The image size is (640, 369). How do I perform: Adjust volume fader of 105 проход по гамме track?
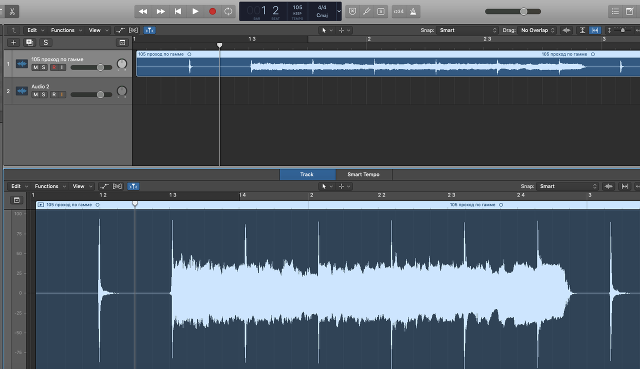91,67
